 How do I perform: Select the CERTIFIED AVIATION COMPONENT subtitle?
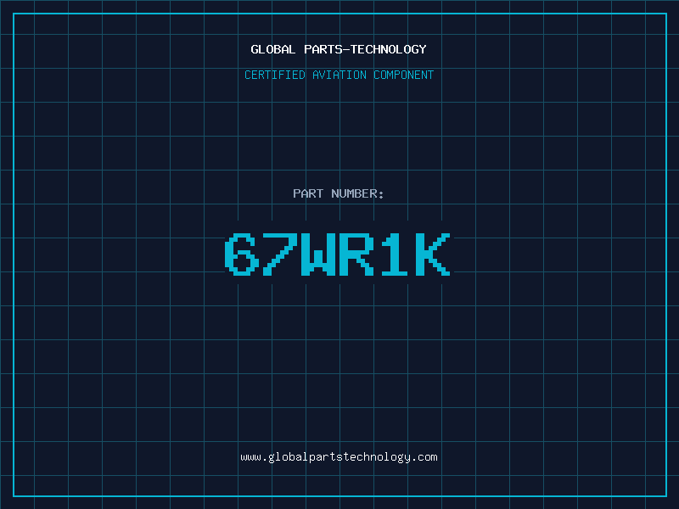[x=339, y=75]
